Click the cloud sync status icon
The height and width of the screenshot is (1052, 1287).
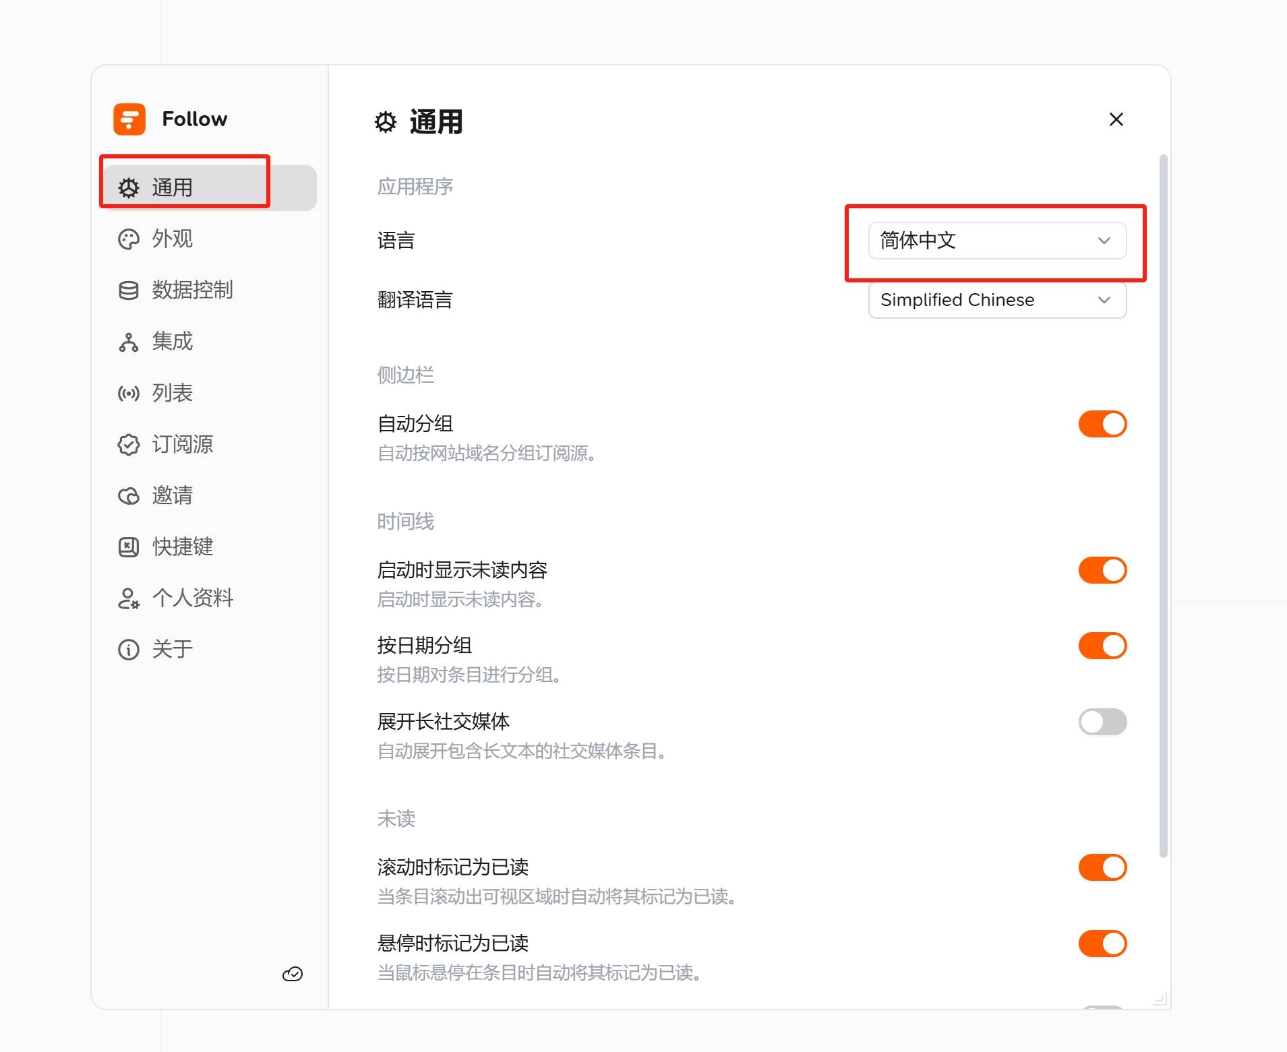pos(293,973)
